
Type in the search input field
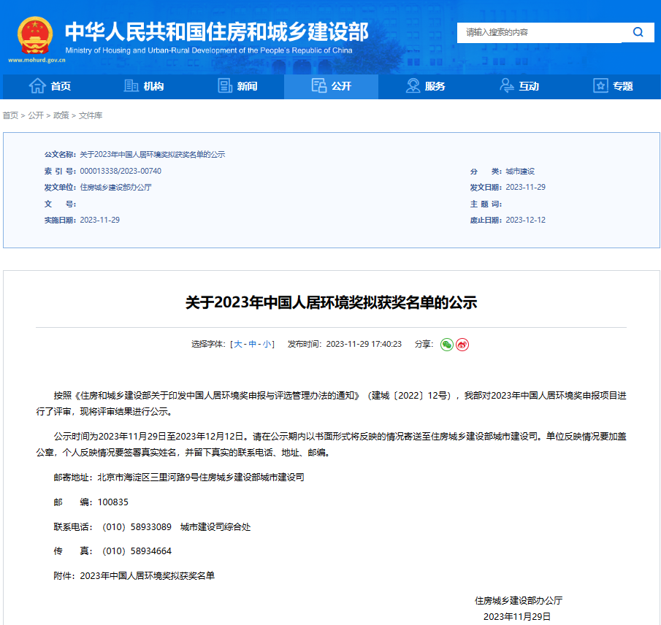[540, 32]
